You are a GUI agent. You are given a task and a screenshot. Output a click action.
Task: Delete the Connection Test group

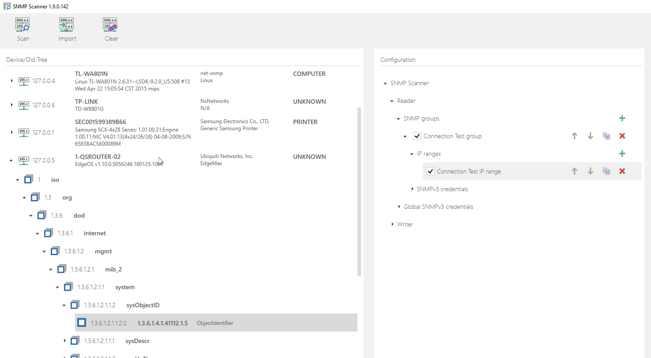point(622,136)
